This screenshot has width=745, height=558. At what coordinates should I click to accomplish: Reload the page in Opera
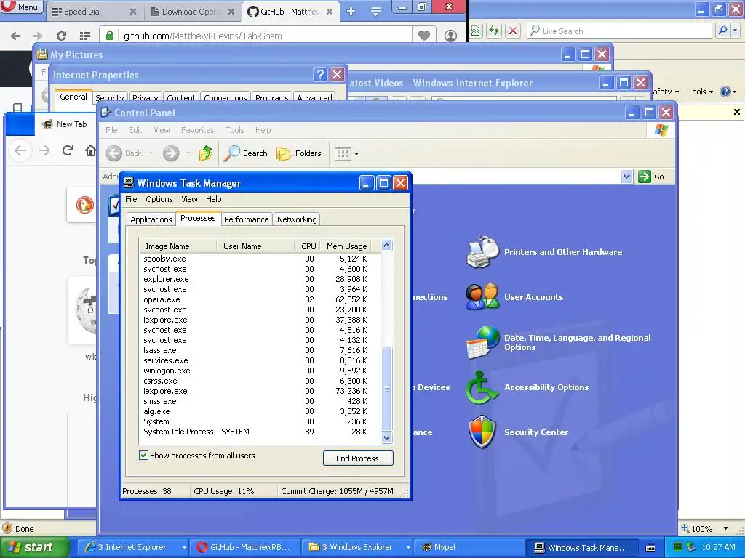click(x=61, y=36)
